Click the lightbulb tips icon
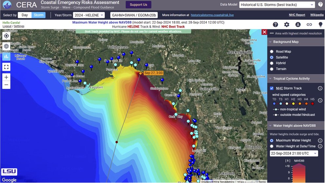Screen dimensions: 325x183 [320, 25]
